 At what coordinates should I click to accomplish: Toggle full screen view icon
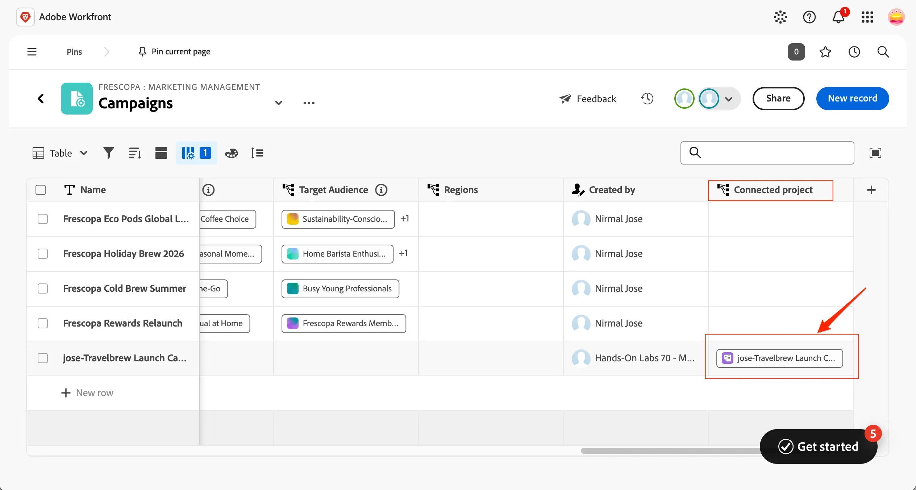coord(875,153)
